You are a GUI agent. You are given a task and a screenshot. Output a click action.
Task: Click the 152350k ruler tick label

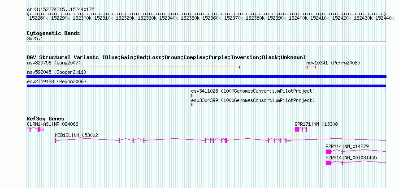click(x=190, y=18)
